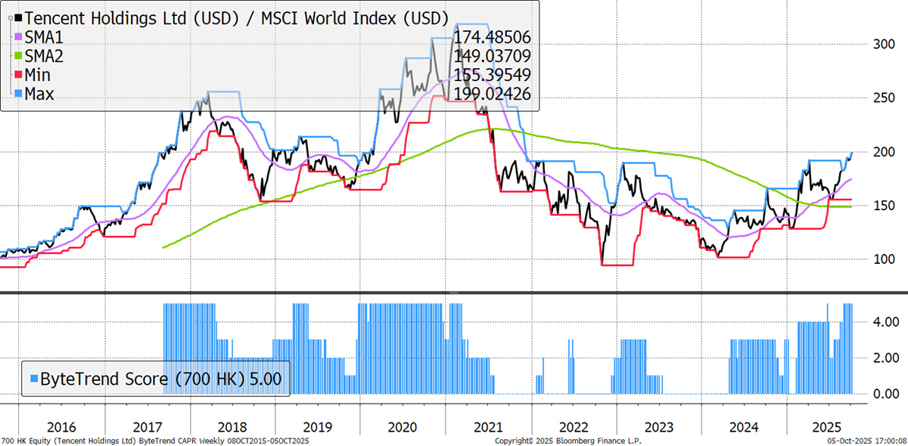Click the blue ByteTrend Score legend marker

point(33,377)
